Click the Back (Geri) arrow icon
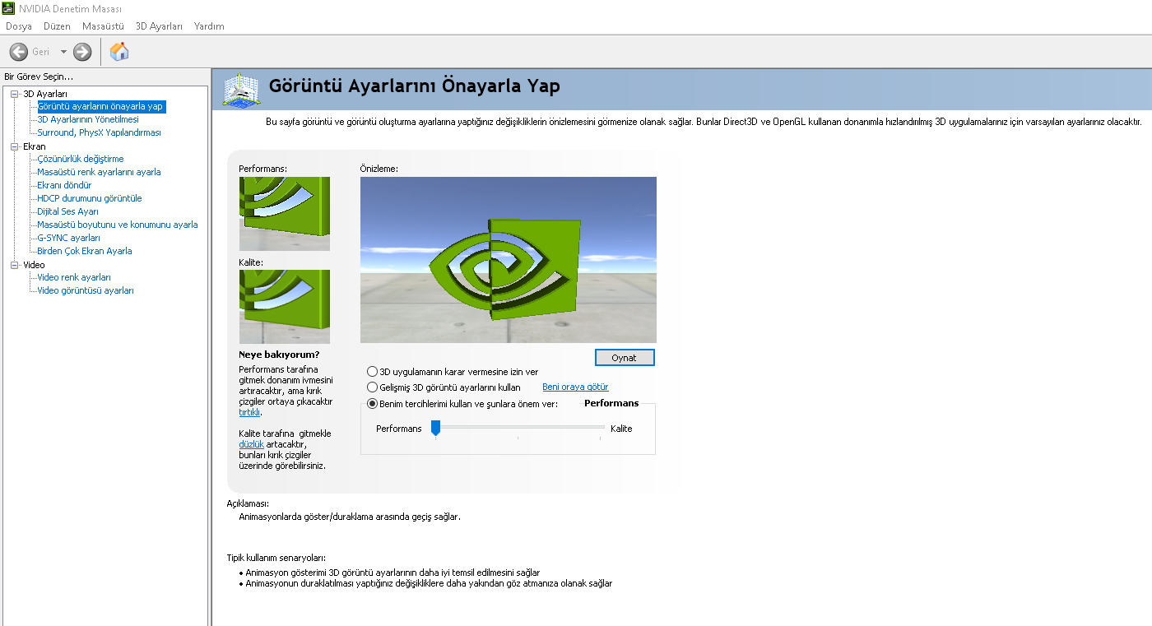 pos(18,52)
